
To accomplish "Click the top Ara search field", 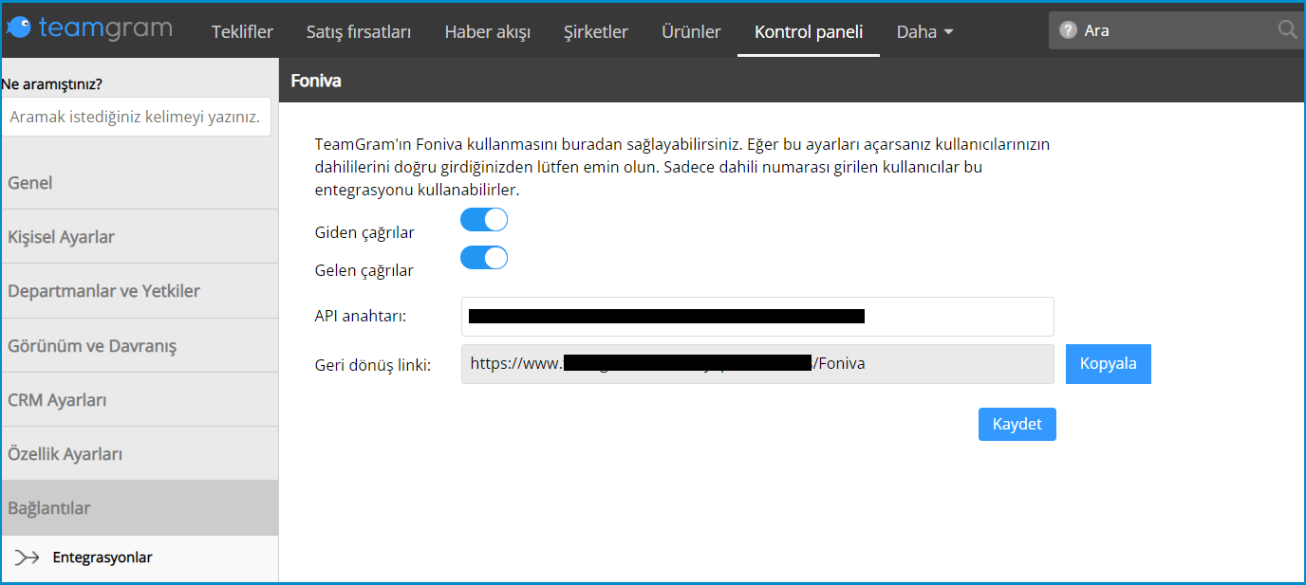I will pos(1175,30).
